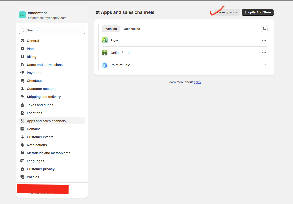Click the Checkout cart icon
Image resolution: width=293 pixels, height=204 pixels.
[22, 81]
